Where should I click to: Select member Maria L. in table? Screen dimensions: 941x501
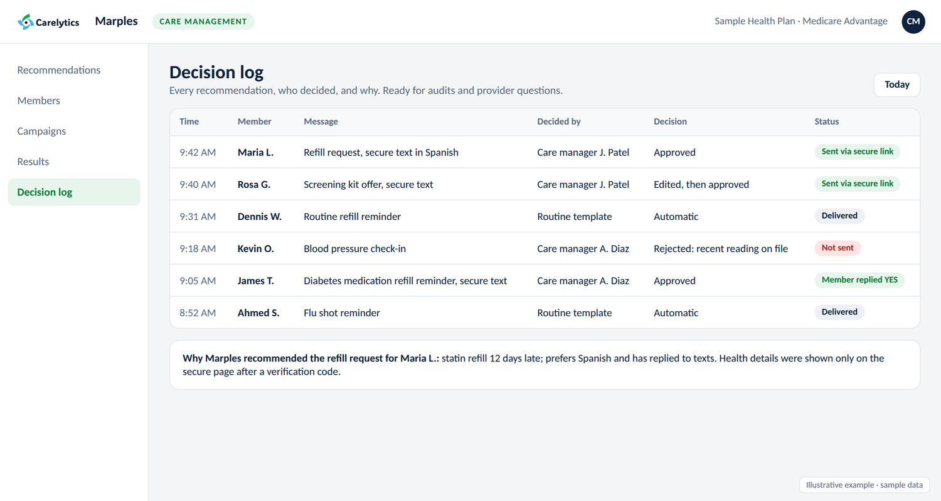pos(255,152)
